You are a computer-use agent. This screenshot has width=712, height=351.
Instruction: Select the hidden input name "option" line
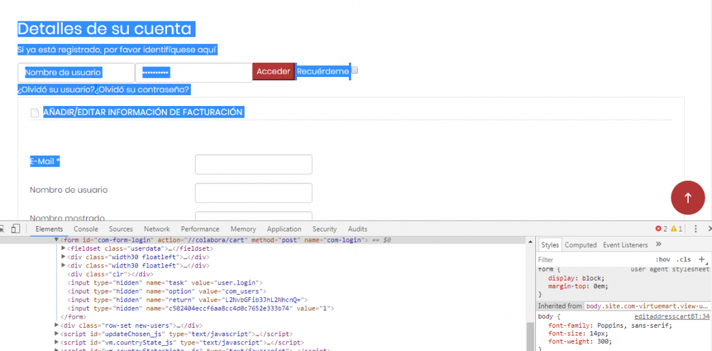(166, 291)
